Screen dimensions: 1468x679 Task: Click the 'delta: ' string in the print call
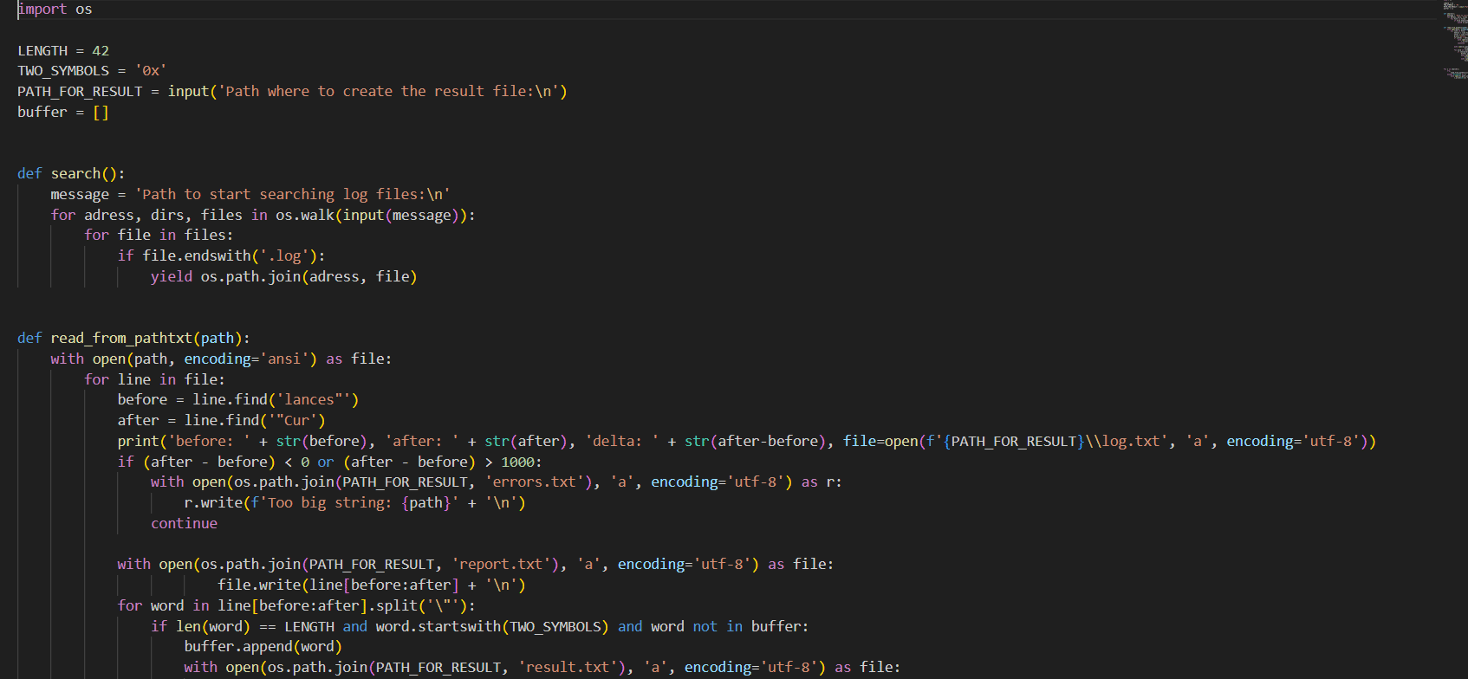point(621,442)
